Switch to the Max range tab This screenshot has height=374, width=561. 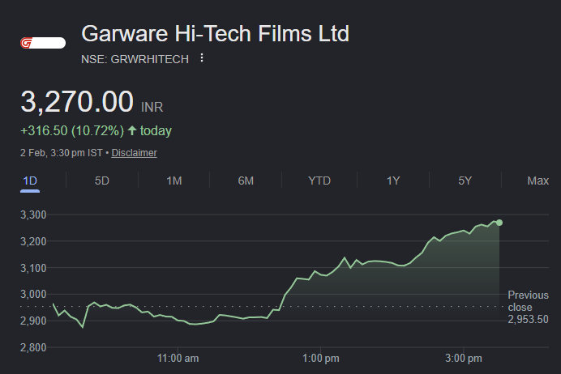coord(537,181)
